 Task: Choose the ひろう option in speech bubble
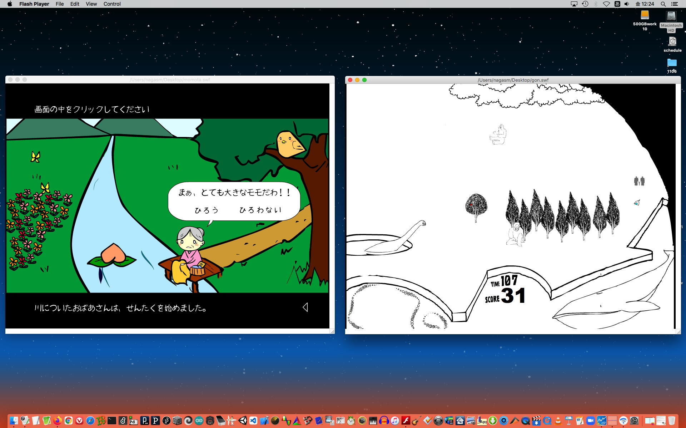(207, 210)
